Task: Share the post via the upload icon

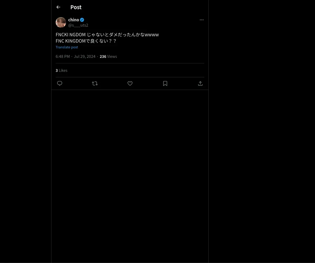Action: pos(200,83)
